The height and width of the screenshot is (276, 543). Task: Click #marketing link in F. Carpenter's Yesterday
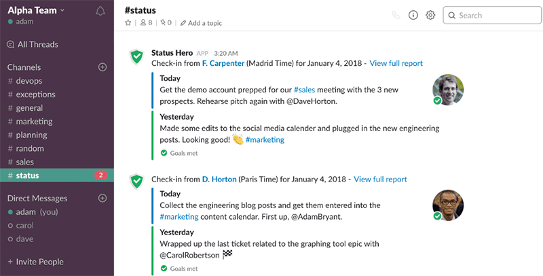click(x=265, y=140)
